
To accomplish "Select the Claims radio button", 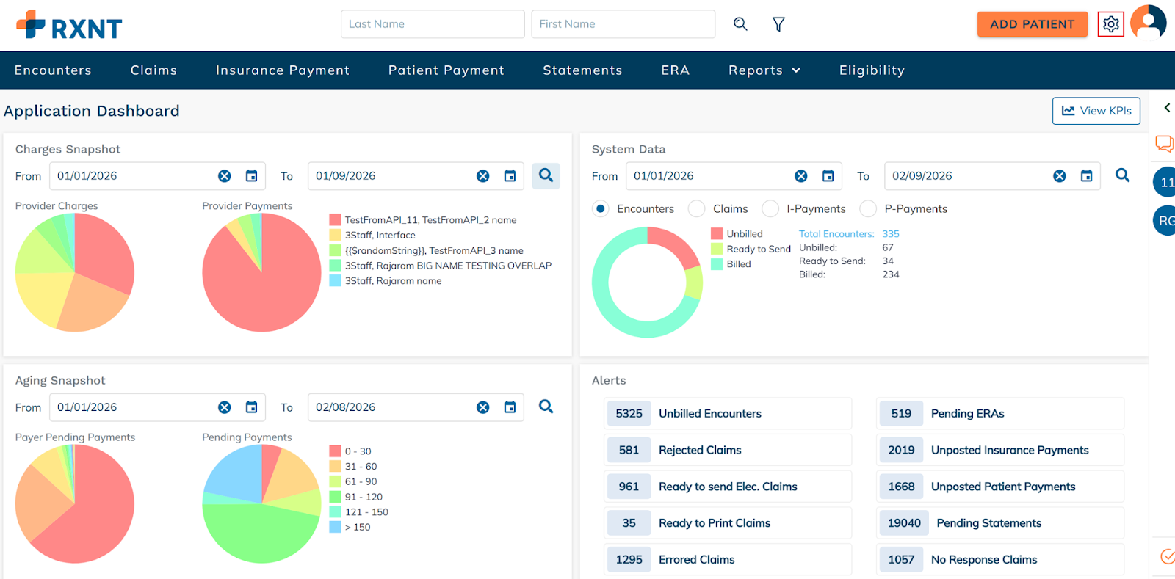I will pos(696,209).
